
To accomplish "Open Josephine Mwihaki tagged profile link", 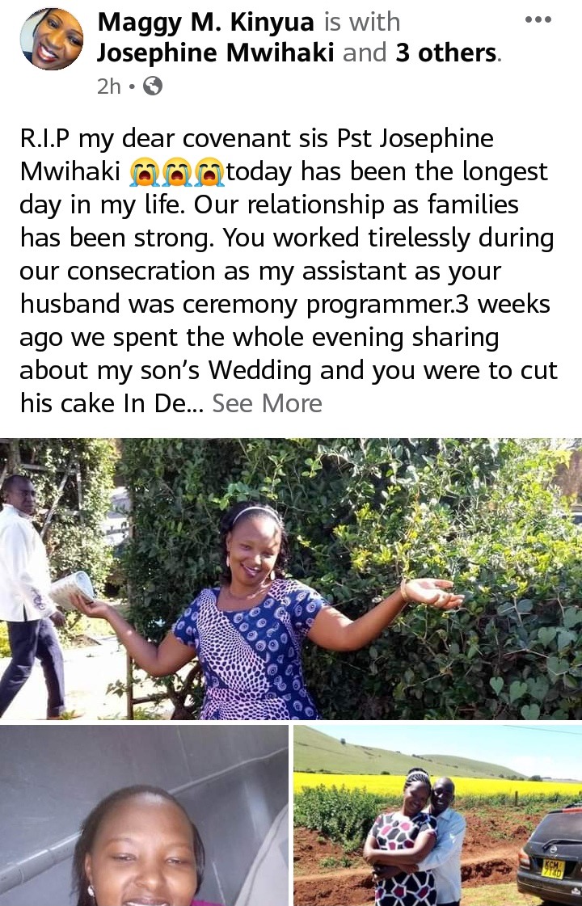I will (216, 53).
